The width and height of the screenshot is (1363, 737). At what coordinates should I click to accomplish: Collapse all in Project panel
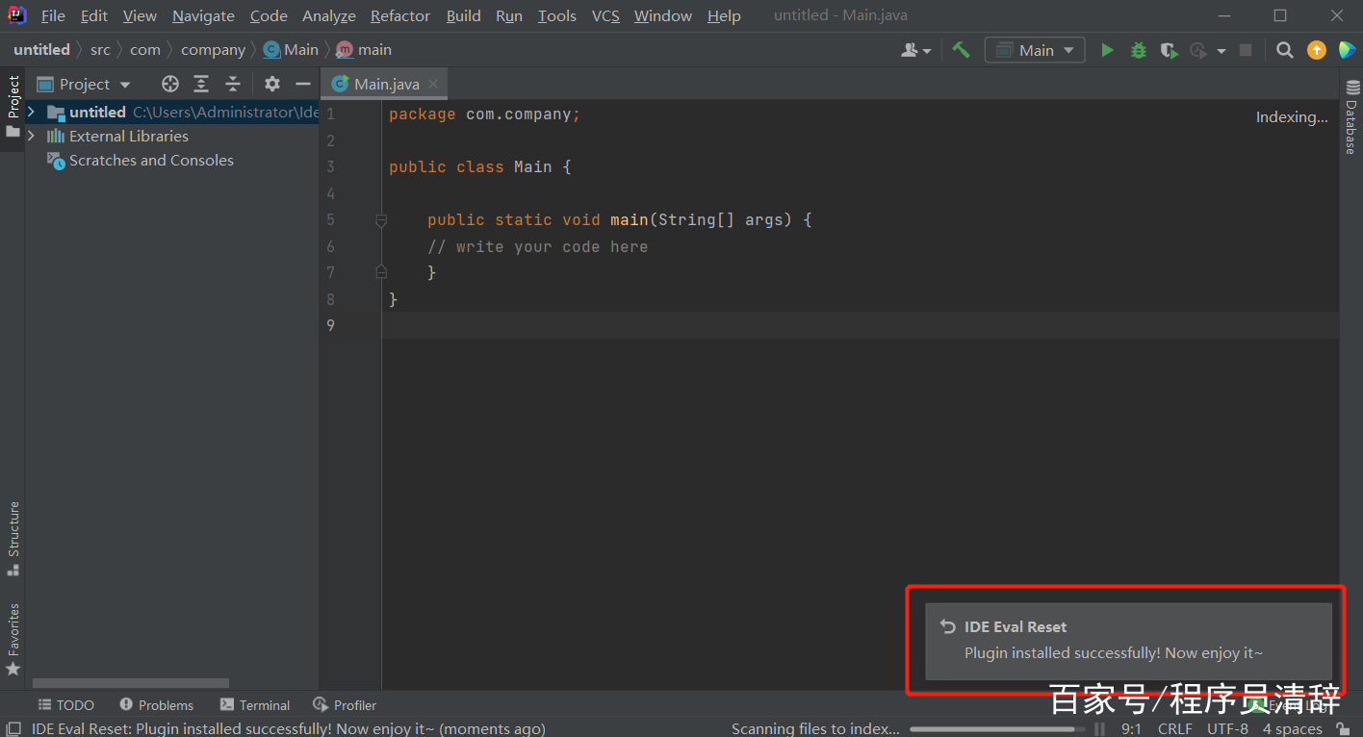[232, 84]
